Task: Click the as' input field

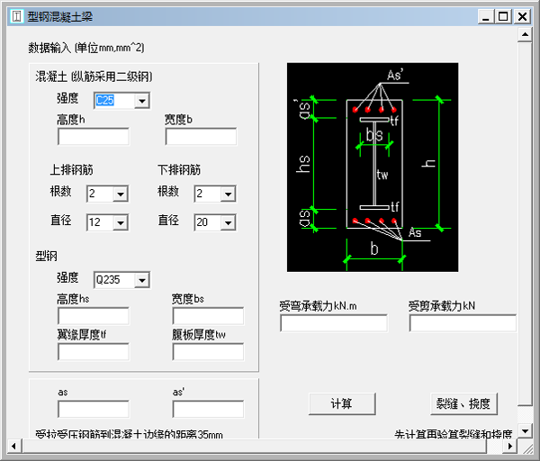Action: point(208,409)
